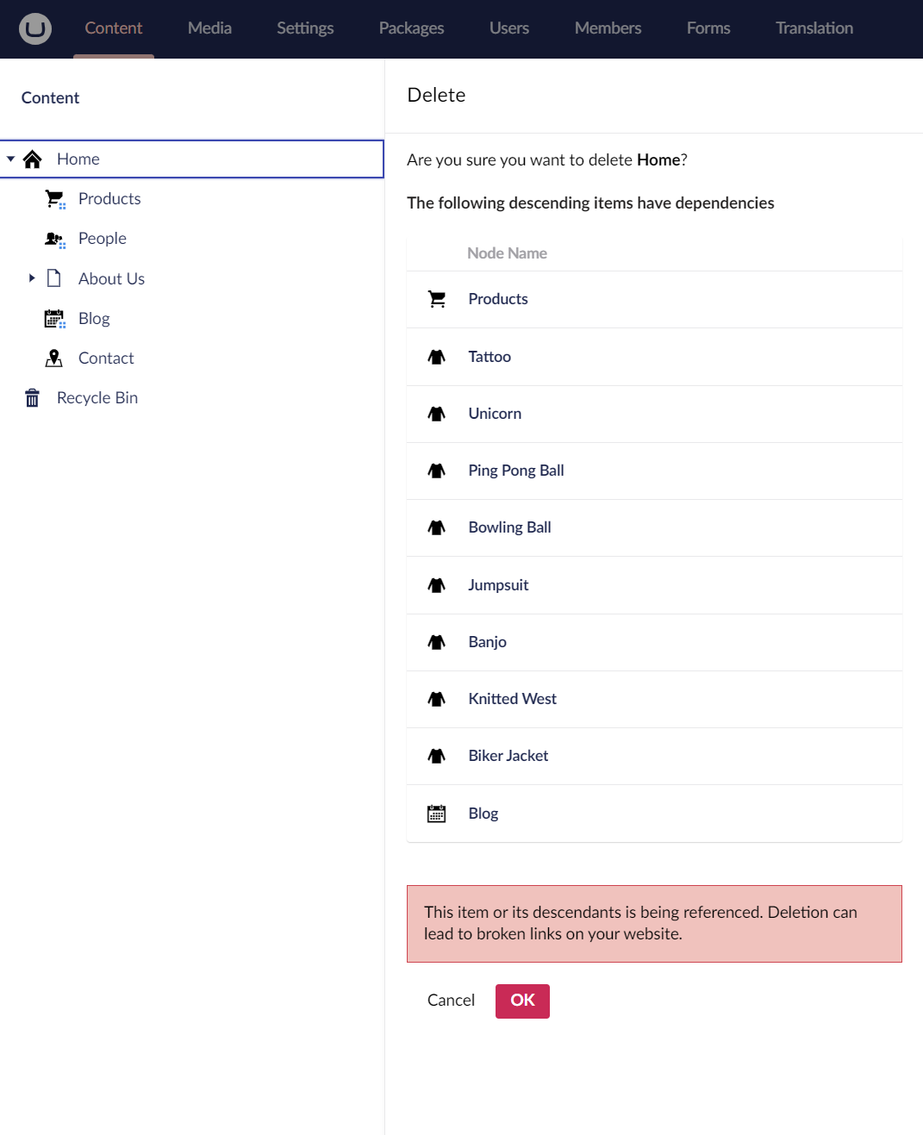Click the Umbraco logo icon
This screenshot has height=1135, width=923.
[34, 28]
